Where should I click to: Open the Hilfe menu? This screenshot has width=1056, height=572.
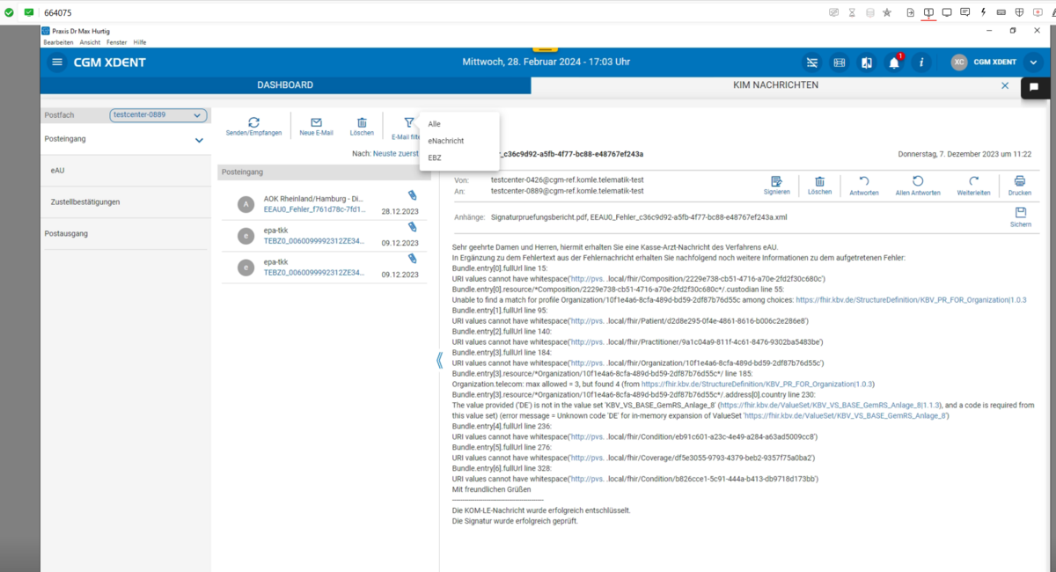tap(140, 42)
